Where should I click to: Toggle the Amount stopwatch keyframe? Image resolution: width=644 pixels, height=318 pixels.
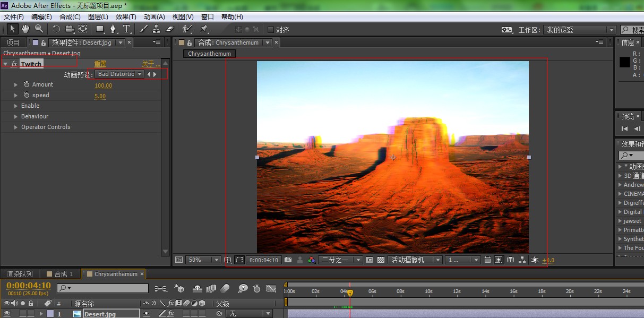[x=27, y=85]
